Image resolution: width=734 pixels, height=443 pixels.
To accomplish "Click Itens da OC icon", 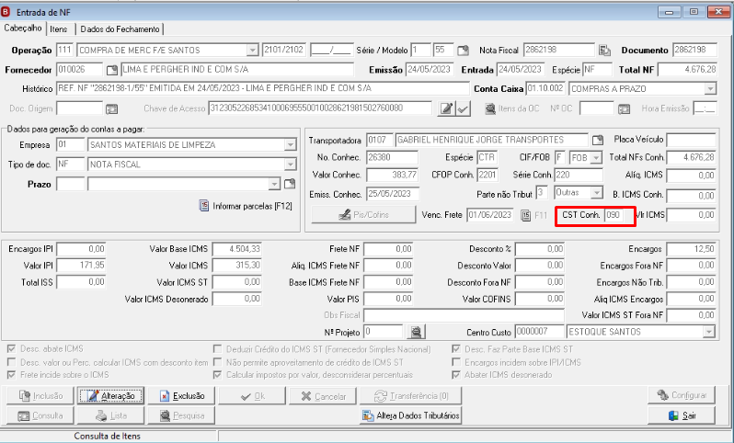I will [x=490, y=108].
